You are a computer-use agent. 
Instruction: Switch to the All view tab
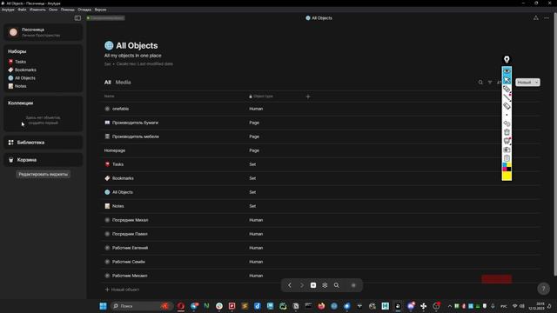tap(108, 82)
